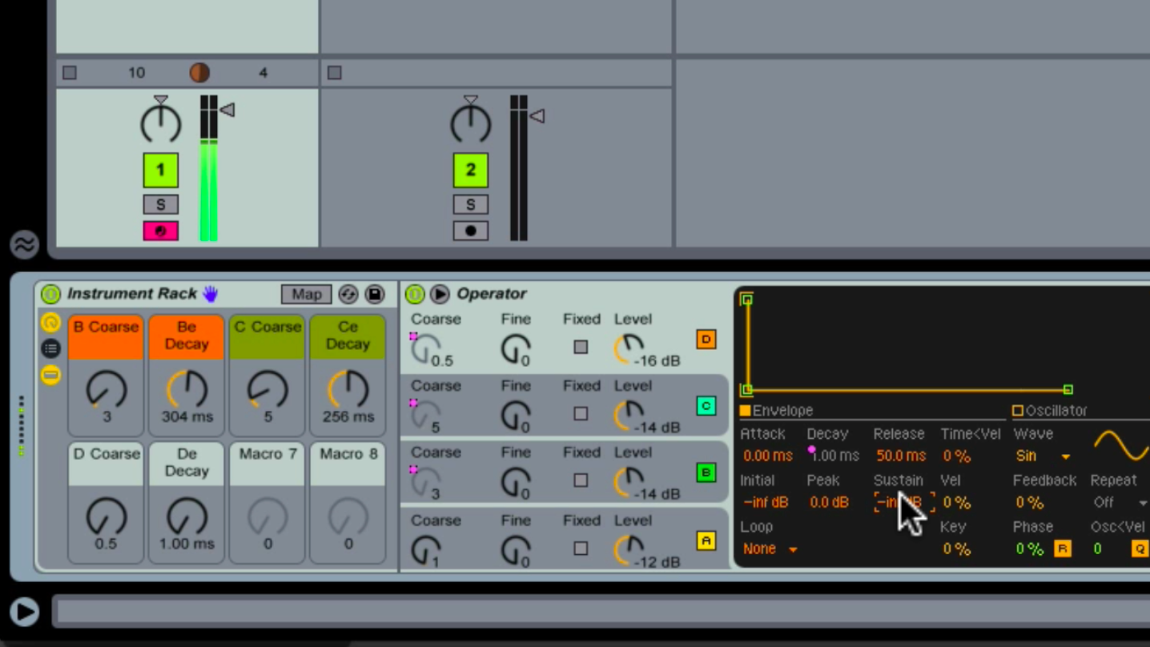
Task: Show or hide rack Macro controls
Action: pos(50,323)
